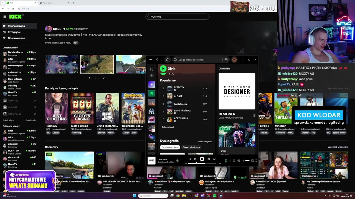Open the Just Chatting category thumbnail
Screen dimensions: 355x199
click(x=57, y=108)
